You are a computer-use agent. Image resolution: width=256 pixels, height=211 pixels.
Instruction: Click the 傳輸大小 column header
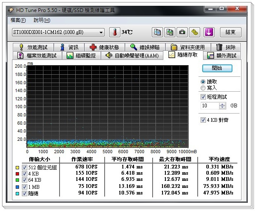pos(39,159)
